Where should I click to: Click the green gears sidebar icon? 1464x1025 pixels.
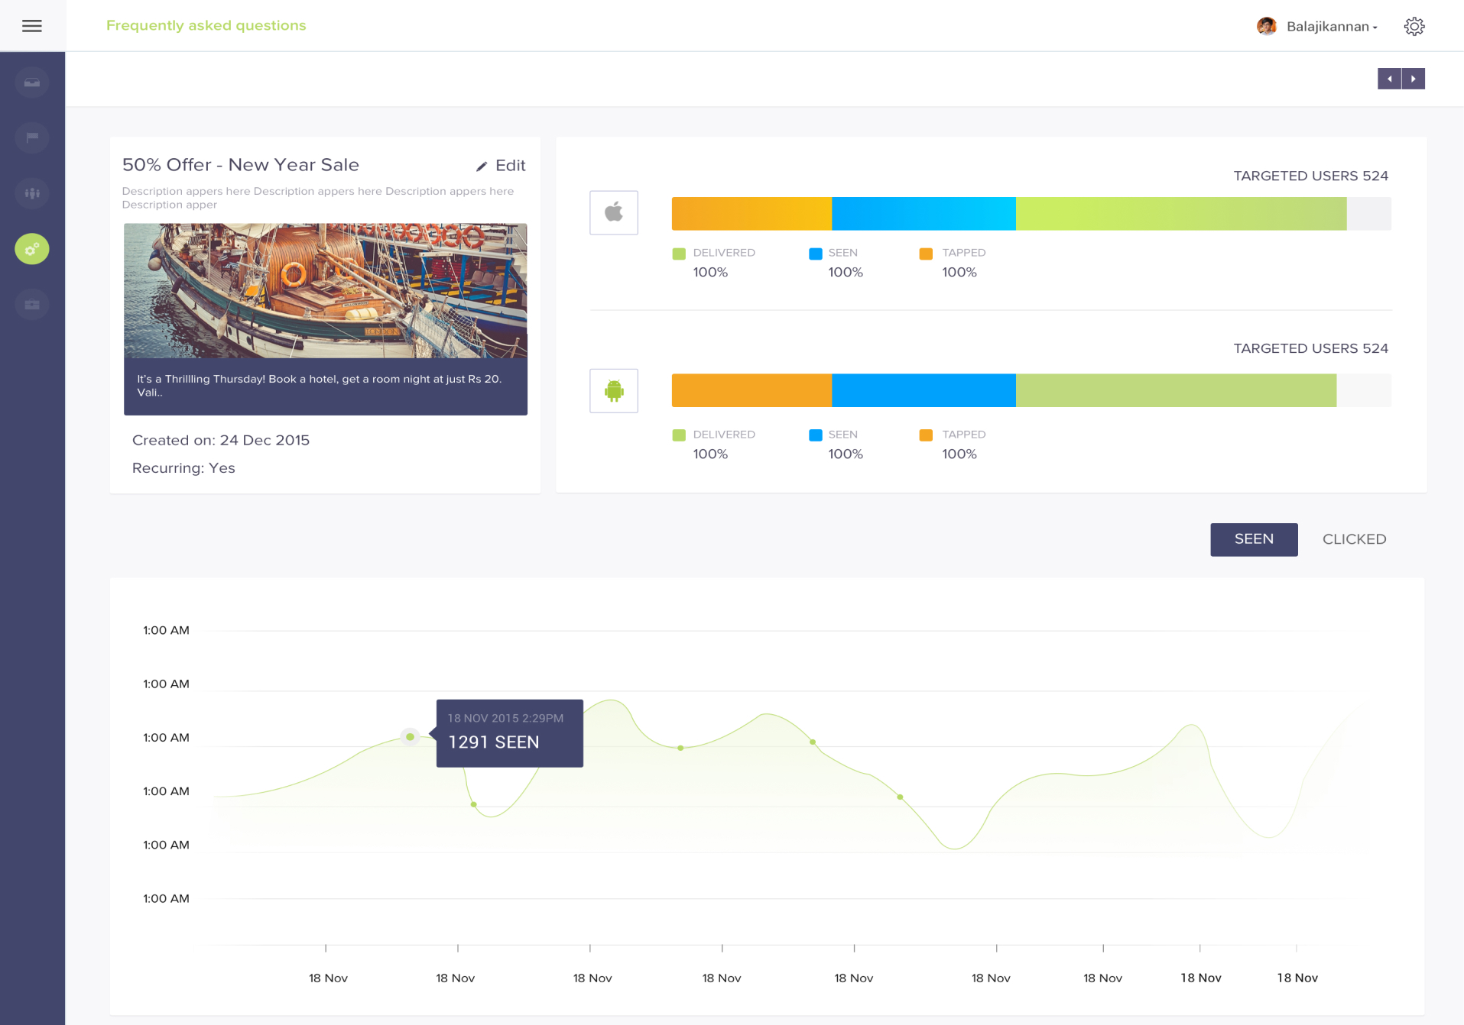pyautogui.click(x=32, y=249)
